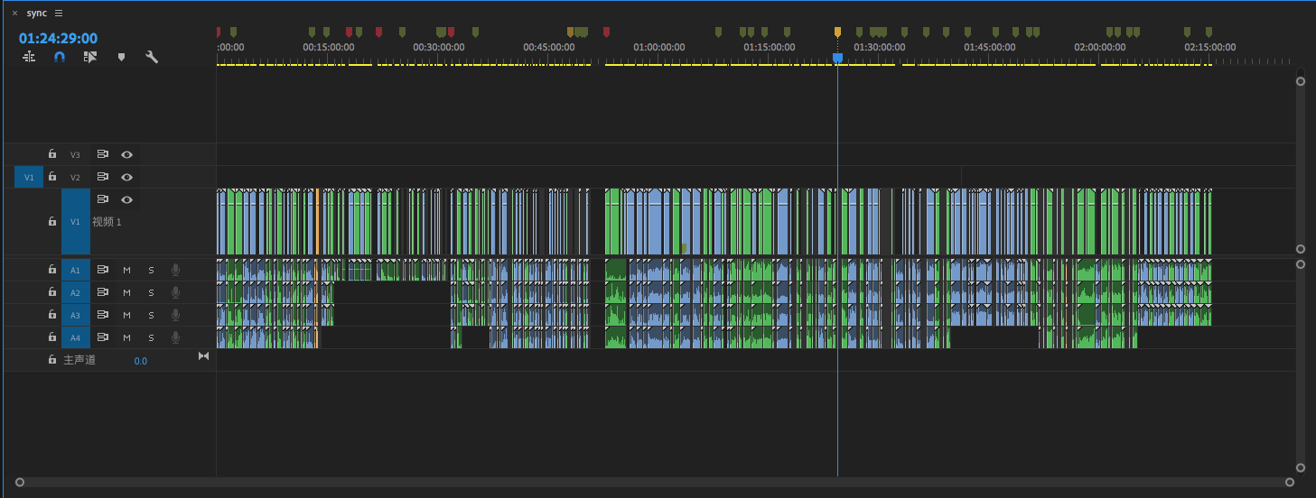
Task: Mute audio track A3
Action: coord(126,315)
